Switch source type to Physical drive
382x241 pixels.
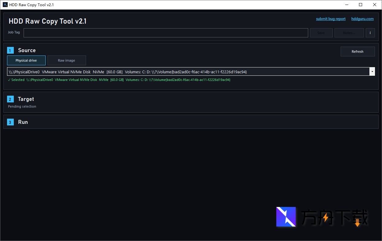[26, 60]
